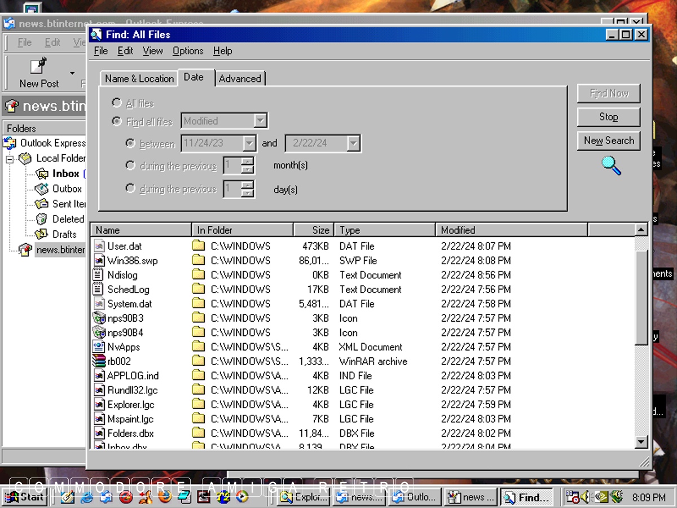Click the volume speaker tray icon

[584, 497]
